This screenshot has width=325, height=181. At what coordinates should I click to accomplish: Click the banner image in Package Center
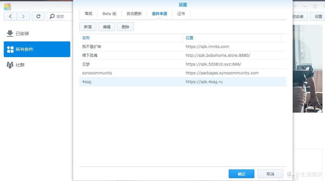tap(308, 69)
